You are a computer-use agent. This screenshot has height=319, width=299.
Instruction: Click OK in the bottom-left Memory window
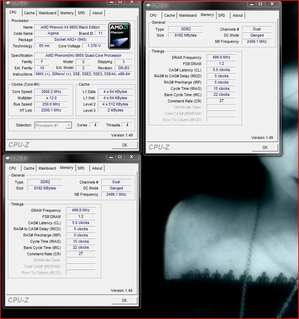pyautogui.click(x=124, y=301)
